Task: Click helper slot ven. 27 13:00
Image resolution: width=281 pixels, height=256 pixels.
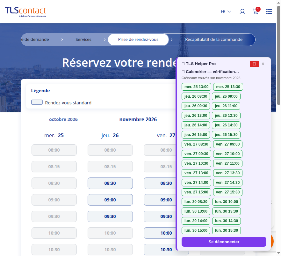Action: [x=196, y=173]
